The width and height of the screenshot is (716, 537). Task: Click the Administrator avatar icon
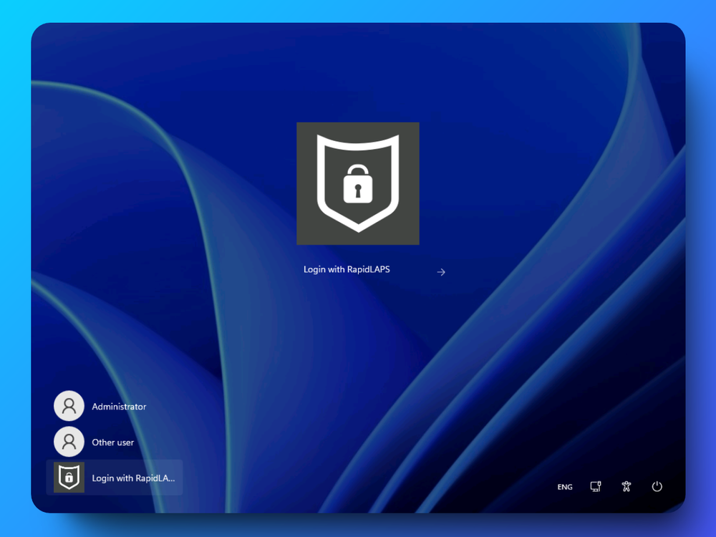(69, 405)
